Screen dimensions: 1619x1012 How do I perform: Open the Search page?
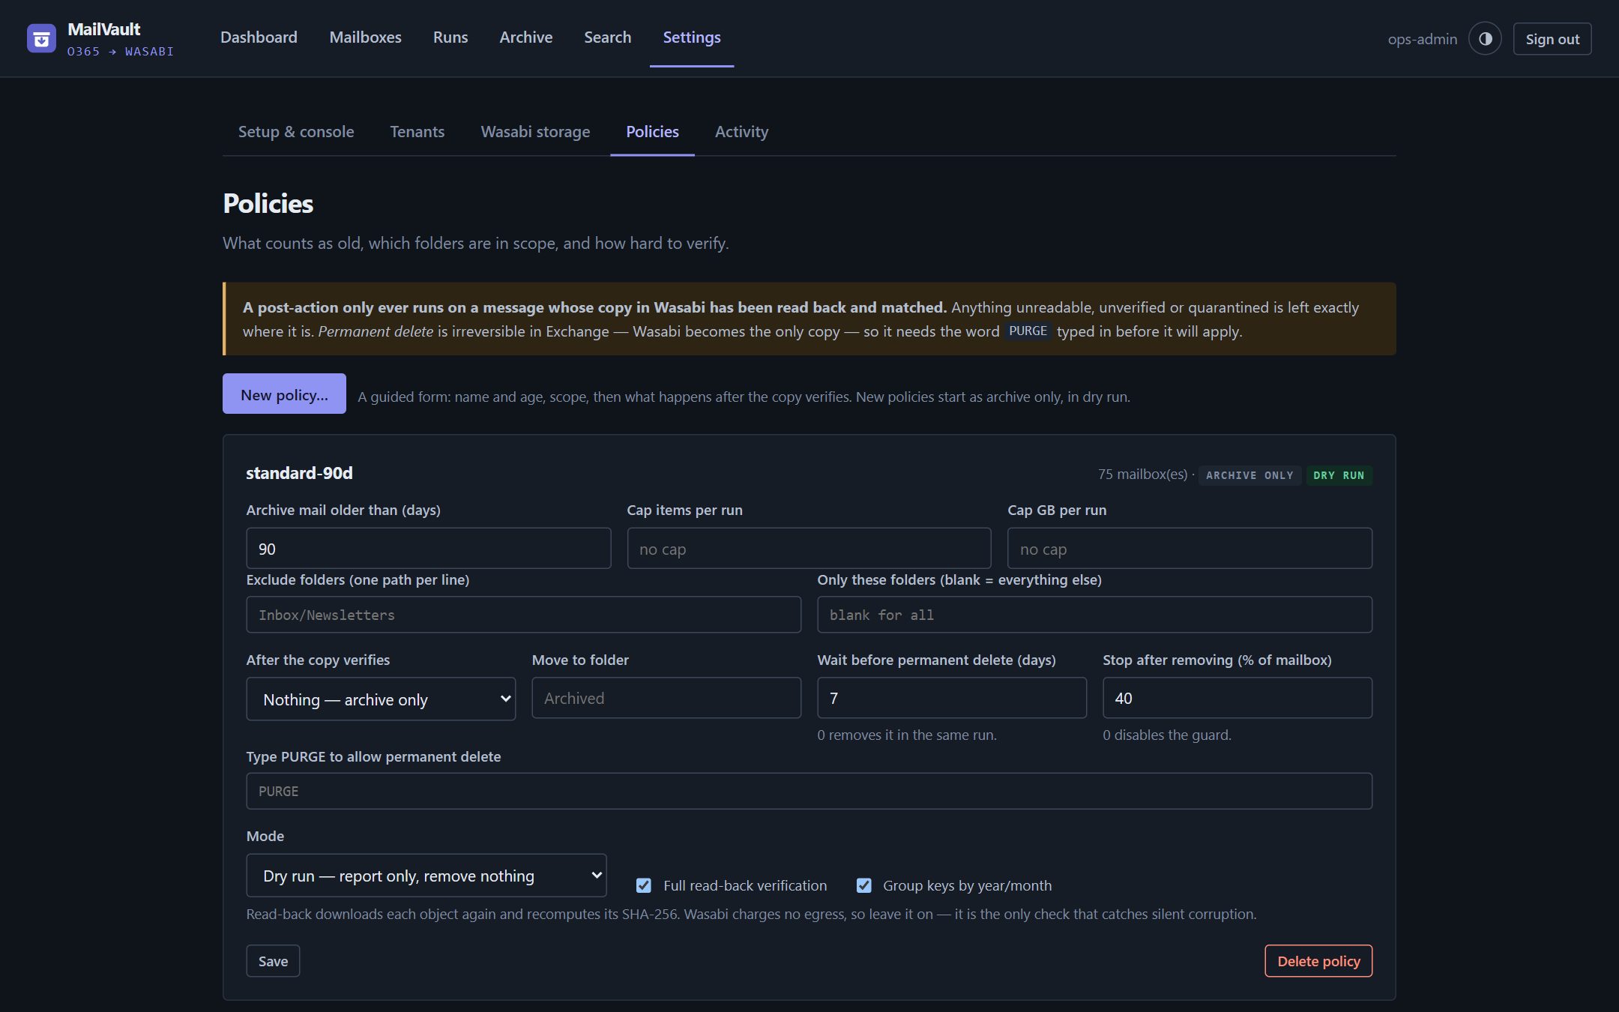[607, 37]
